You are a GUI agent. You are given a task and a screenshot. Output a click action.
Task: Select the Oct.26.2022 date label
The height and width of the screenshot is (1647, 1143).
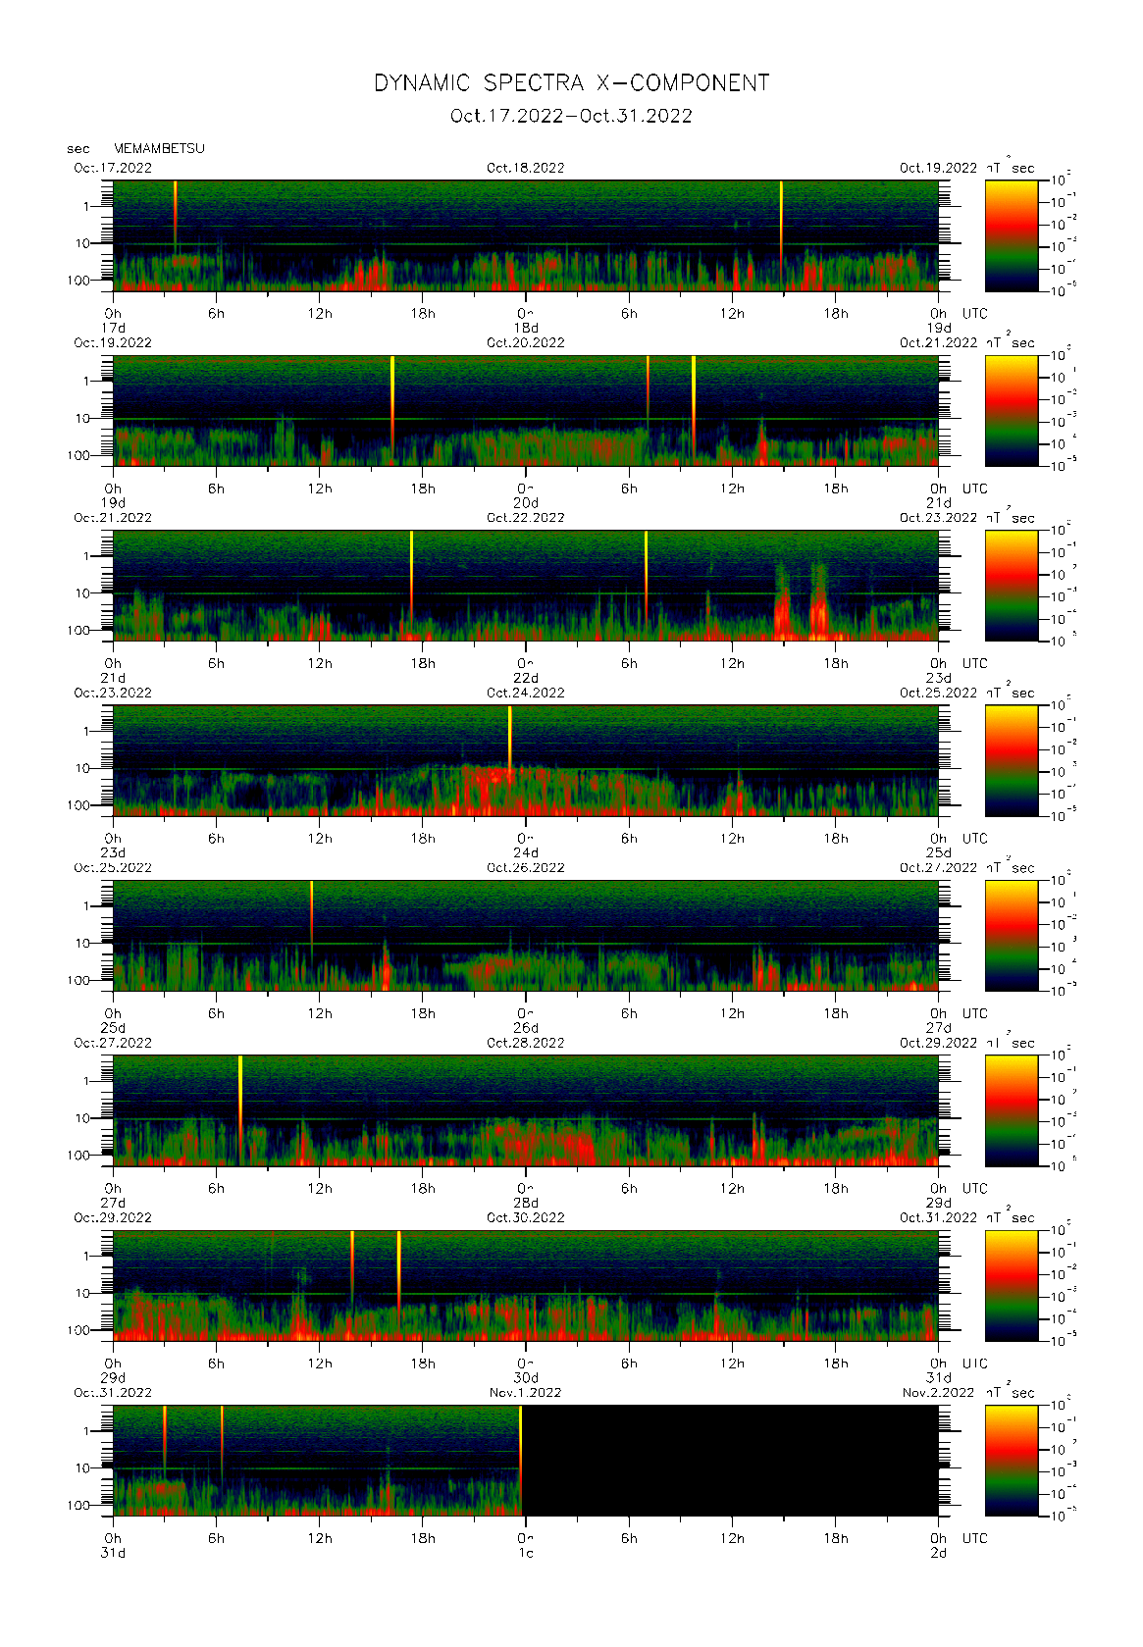point(526,867)
